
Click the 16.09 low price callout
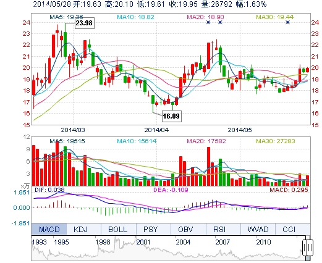point(172,116)
